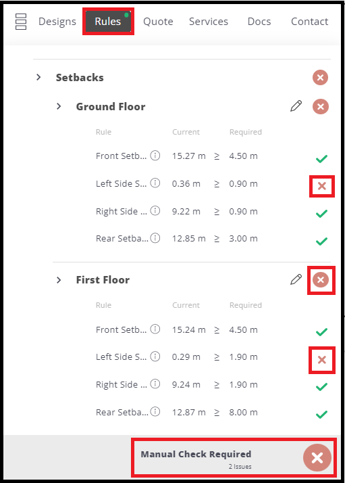
Task: Open the Contact tab
Action: pyautogui.click(x=310, y=22)
